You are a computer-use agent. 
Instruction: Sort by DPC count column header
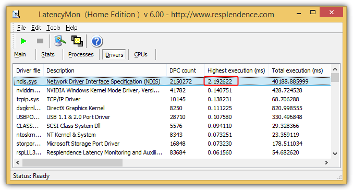[x=186, y=70]
